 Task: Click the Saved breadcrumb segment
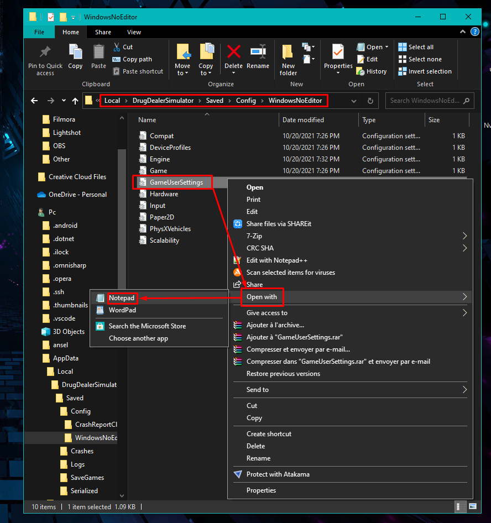(x=215, y=101)
